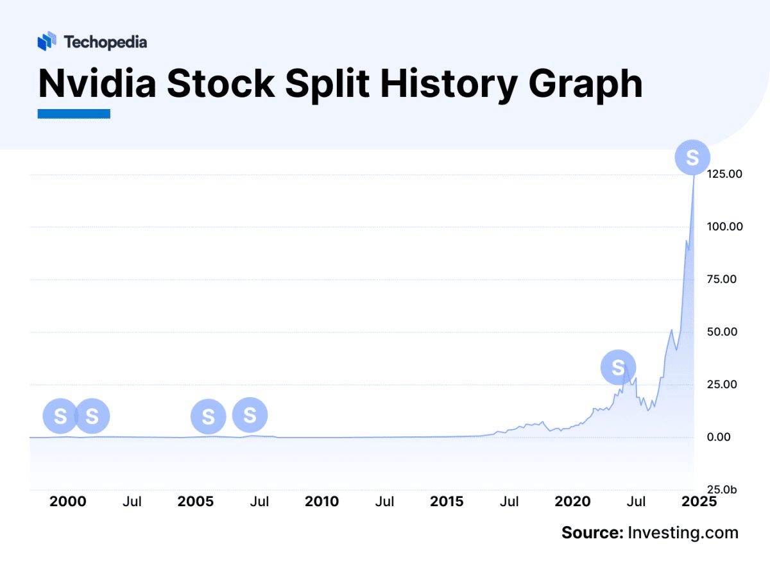Click the Nvidia Stock Split History Graph title
This screenshot has width=770, height=571.
[340, 83]
